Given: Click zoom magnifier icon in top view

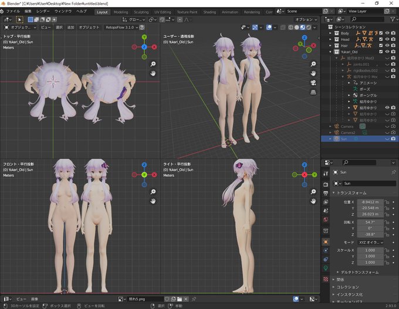Looking at the screenshot, I should coord(153,64).
